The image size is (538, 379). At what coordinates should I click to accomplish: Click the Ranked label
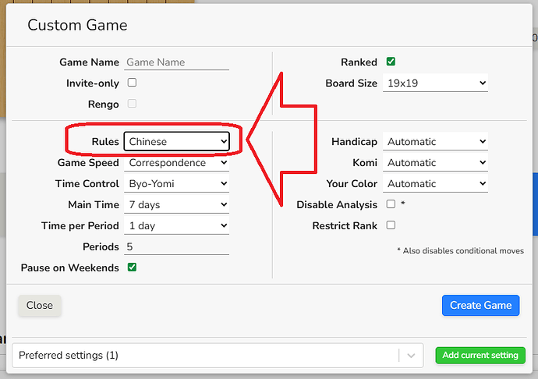pos(359,62)
